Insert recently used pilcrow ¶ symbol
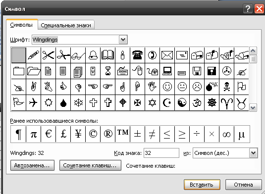Image resolution: width=265 pixels, height=194 pixels. coord(19,134)
